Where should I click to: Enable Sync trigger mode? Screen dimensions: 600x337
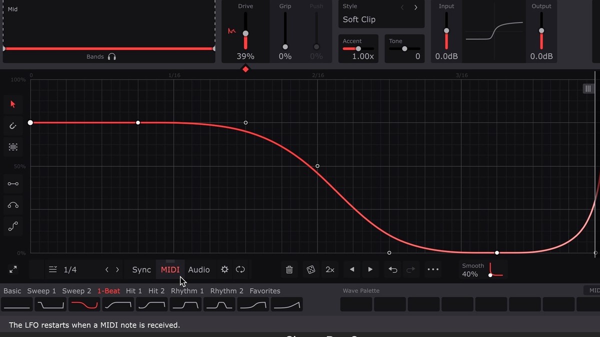(141, 270)
